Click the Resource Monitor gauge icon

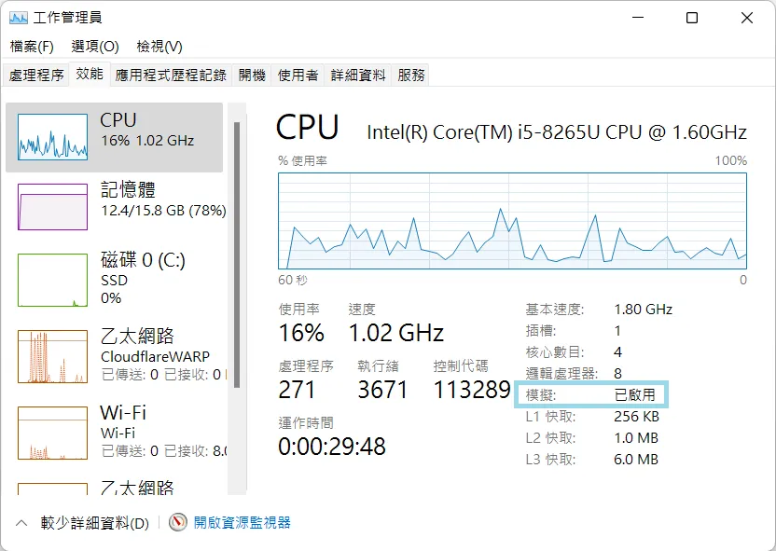click(x=178, y=522)
